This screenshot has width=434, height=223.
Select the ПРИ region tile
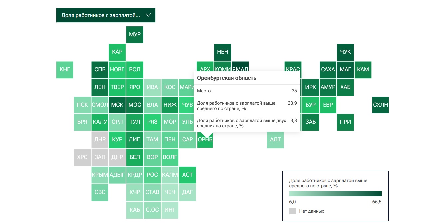[x=345, y=122]
